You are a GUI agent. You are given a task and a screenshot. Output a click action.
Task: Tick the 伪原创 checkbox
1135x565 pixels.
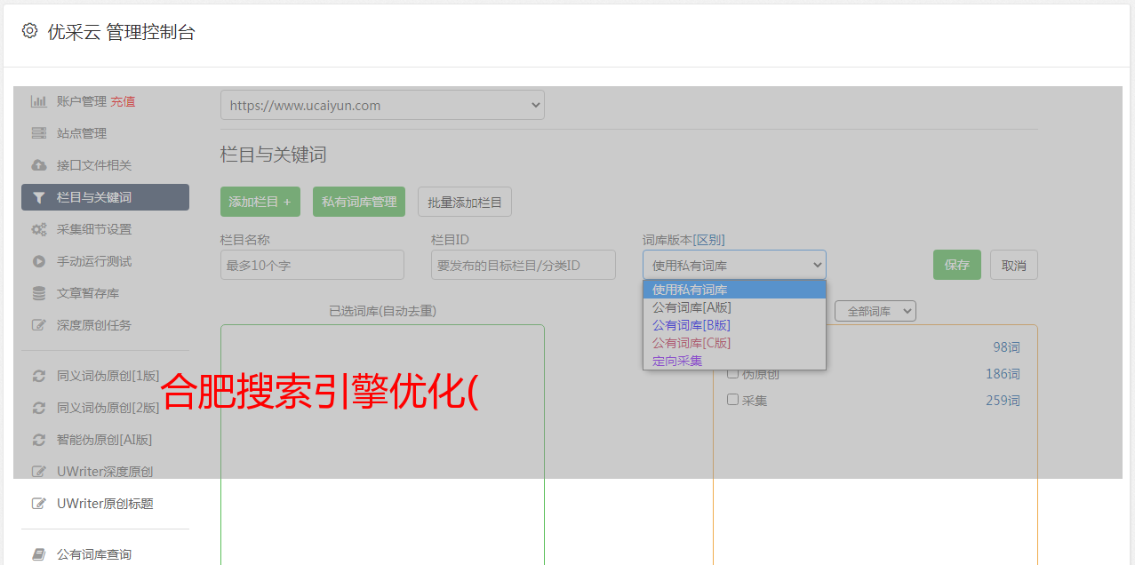coord(733,373)
